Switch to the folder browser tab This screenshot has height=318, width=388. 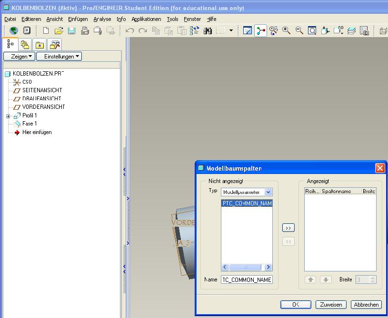tap(25, 45)
